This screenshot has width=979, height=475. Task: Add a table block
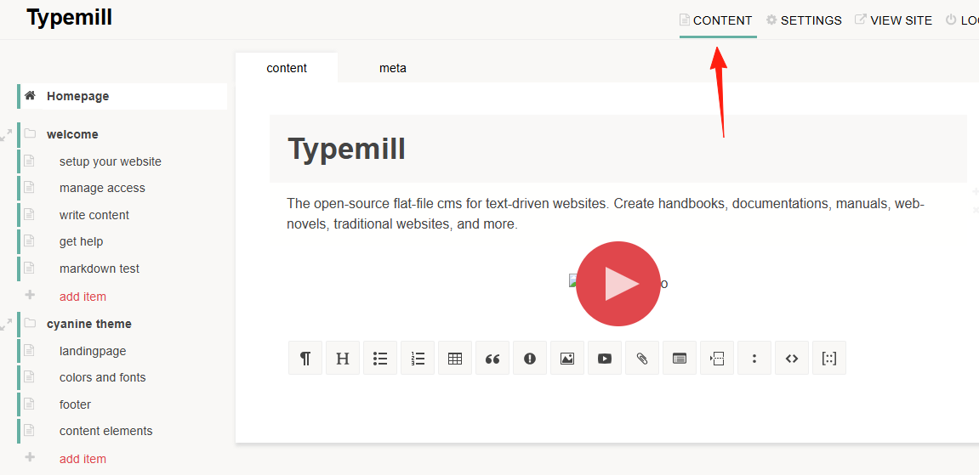tap(455, 358)
